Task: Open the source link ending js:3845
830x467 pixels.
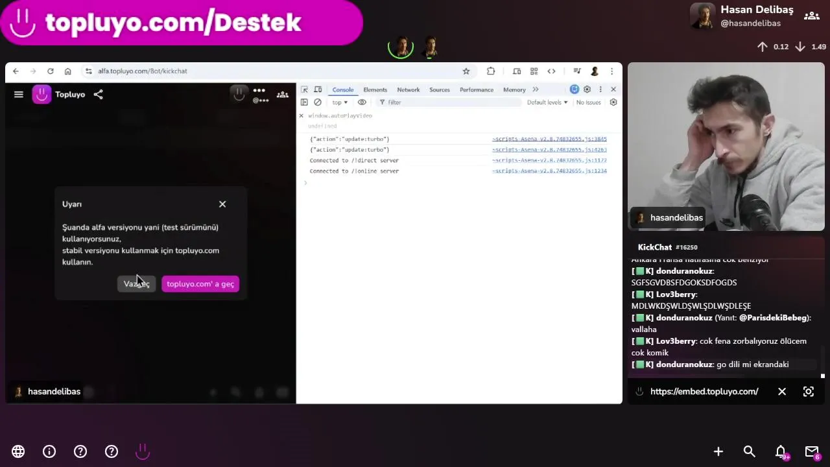Action: (549, 139)
